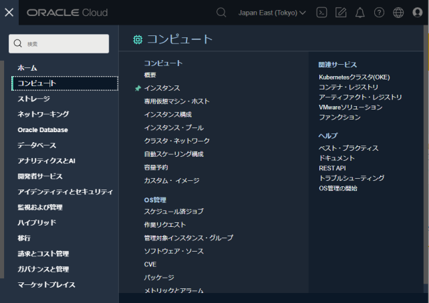The image size is (429, 303).
Task: Open 自動スケーリング構成 link
Action: pos(174,154)
